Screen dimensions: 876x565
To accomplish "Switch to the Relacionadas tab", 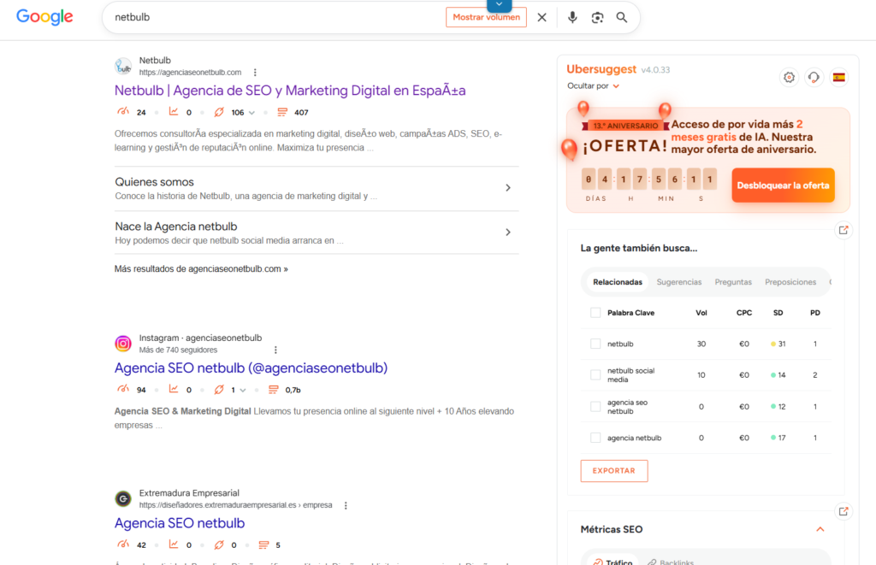I will [x=618, y=282].
